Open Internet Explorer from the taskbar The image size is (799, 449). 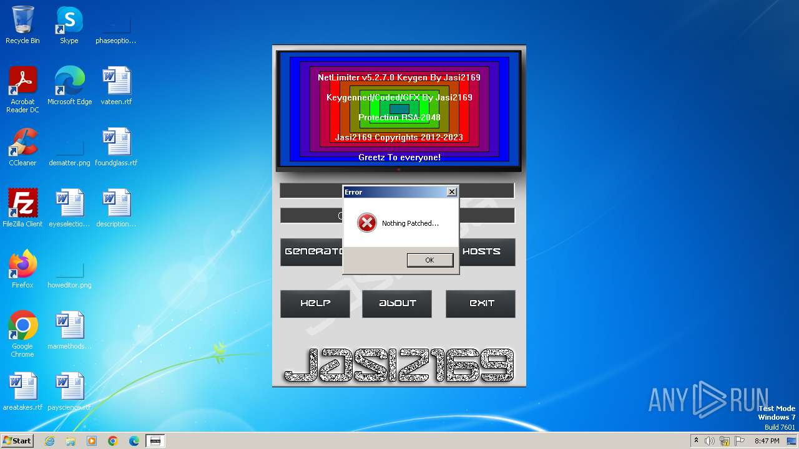[x=49, y=441]
